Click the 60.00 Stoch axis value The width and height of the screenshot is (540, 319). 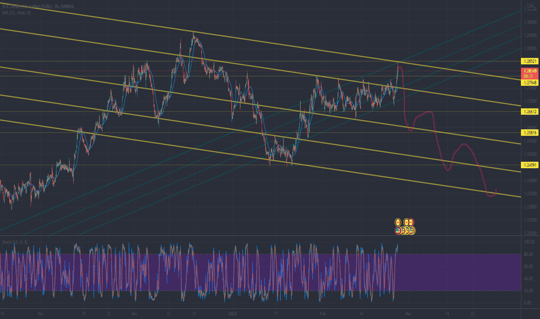click(x=527, y=266)
